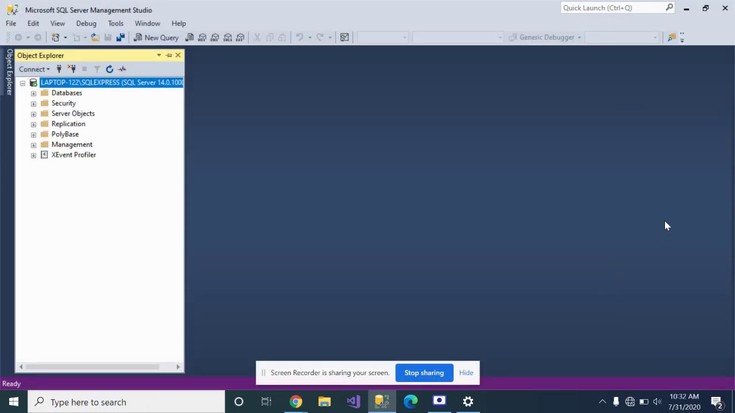Click the activity pulse icon in Object Explorer
The image size is (735, 413).
(122, 69)
